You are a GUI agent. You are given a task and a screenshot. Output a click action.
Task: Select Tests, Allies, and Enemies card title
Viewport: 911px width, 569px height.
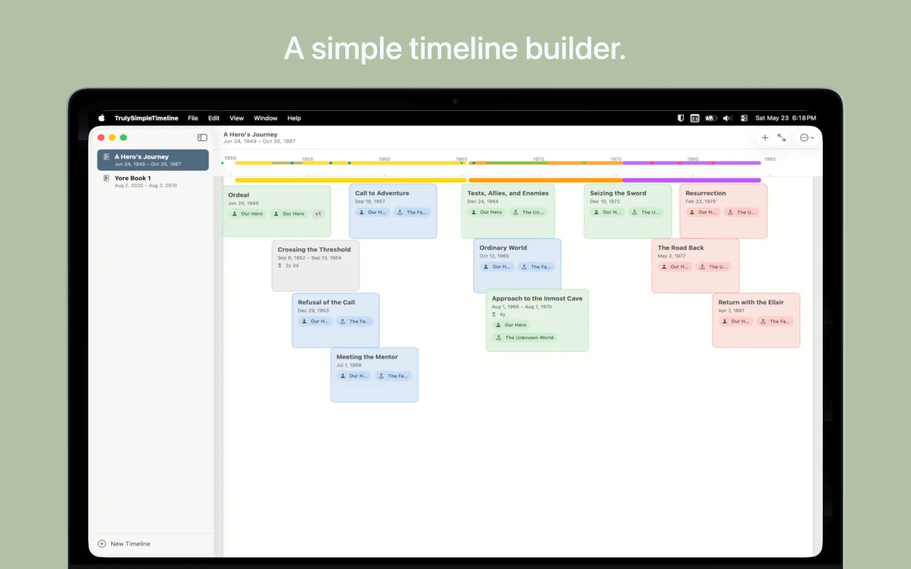[x=508, y=193]
